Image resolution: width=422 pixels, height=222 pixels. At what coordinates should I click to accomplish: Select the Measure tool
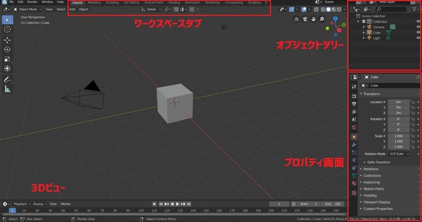pyautogui.click(x=7, y=89)
